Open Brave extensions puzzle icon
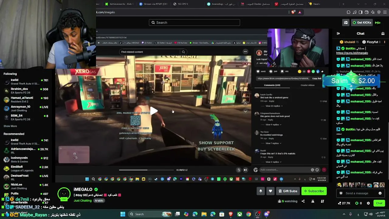Image resolution: width=389 pixels, height=219 pixels. click(x=348, y=12)
